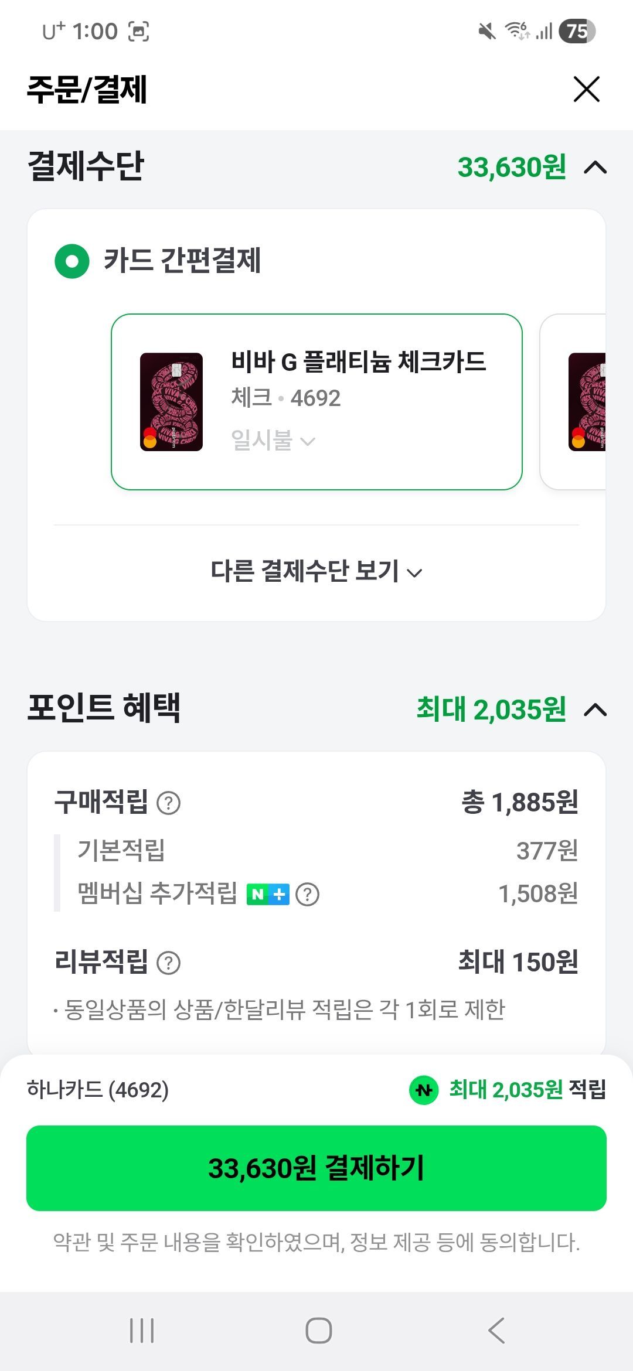Screen dimensions: 633x1371
Task: Tap the 비바 G card image thumbnail
Action: [x=171, y=402]
